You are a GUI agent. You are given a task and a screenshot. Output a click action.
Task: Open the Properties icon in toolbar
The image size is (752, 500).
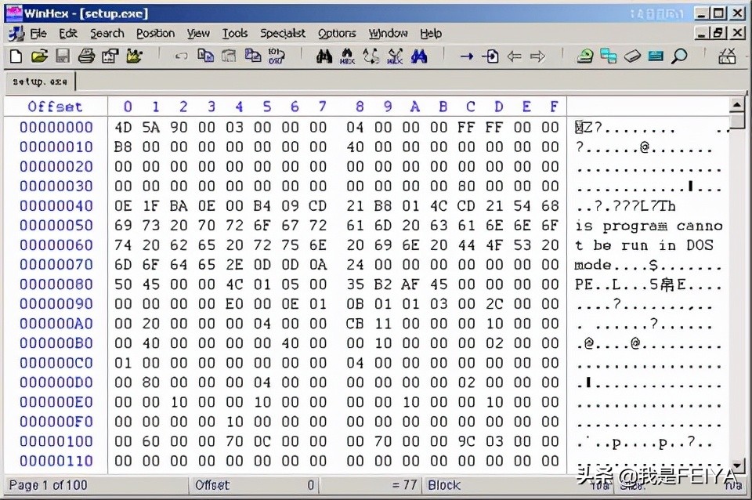(110, 56)
